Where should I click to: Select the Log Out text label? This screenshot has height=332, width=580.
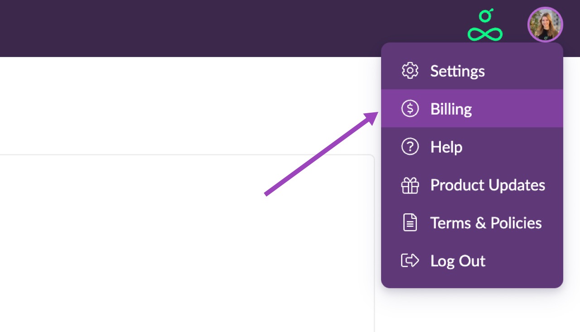[458, 261]
